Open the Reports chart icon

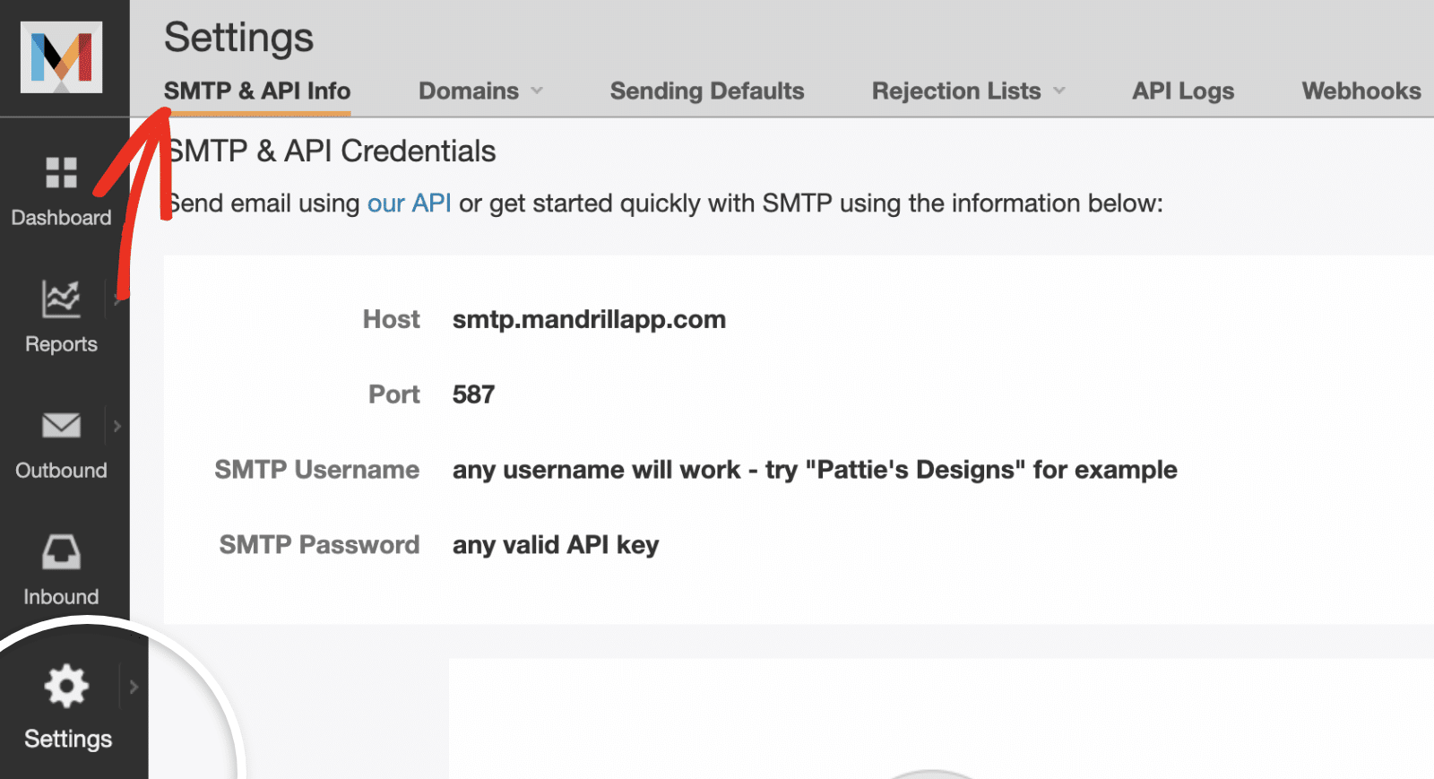pyautogui.click(x=61, y=299)
